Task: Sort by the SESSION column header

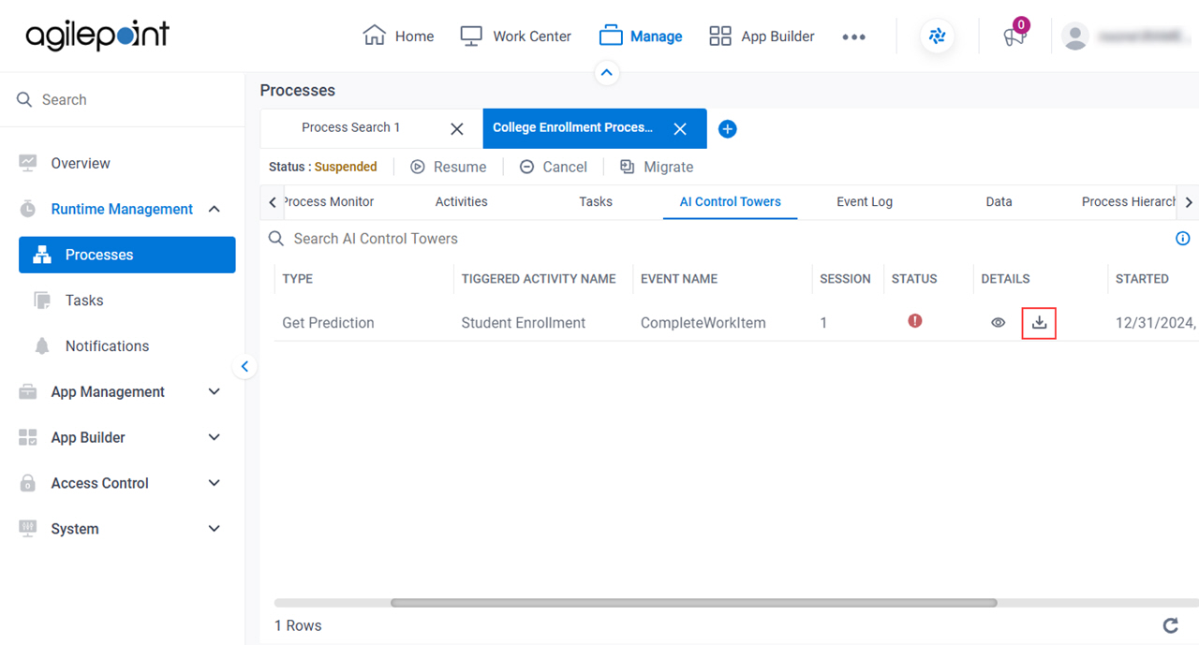Action: [x=845, y=279]
